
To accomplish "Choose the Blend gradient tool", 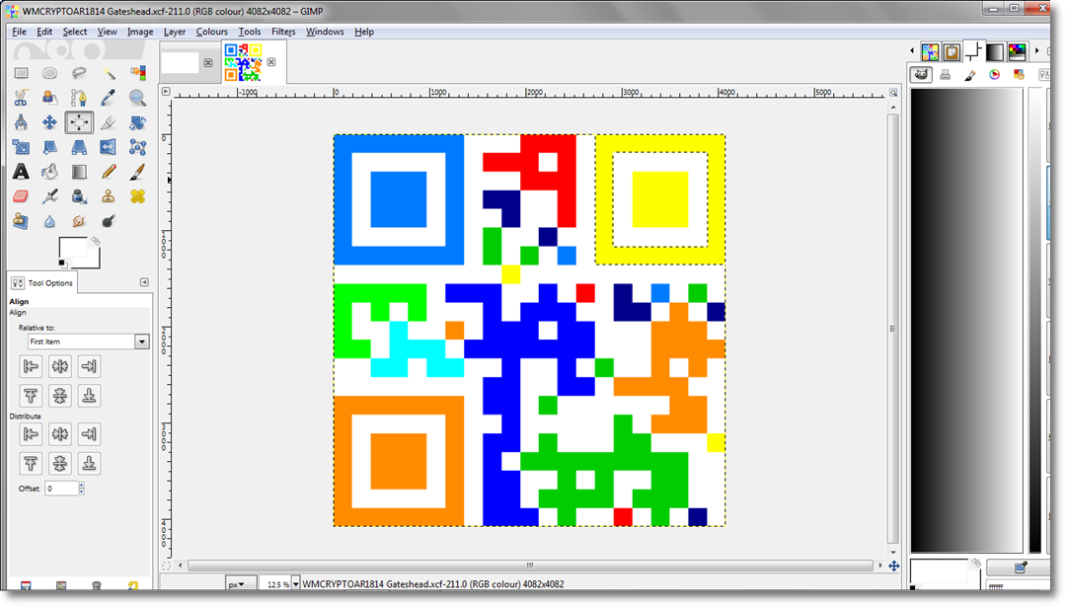I will (79, 172).
